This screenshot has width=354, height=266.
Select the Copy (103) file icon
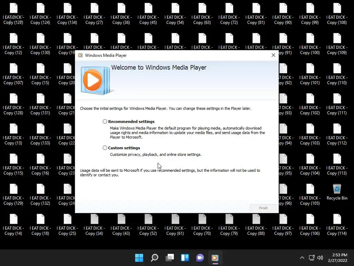click(x=310, y=134)
